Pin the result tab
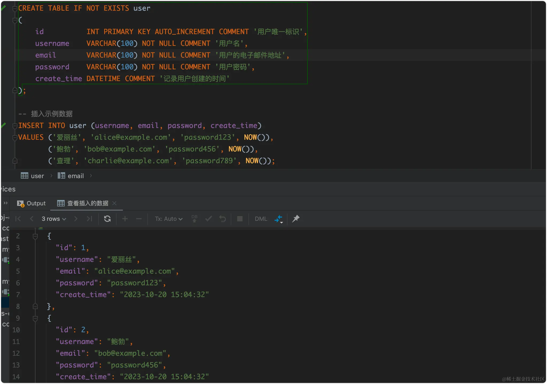 (296, 219)
